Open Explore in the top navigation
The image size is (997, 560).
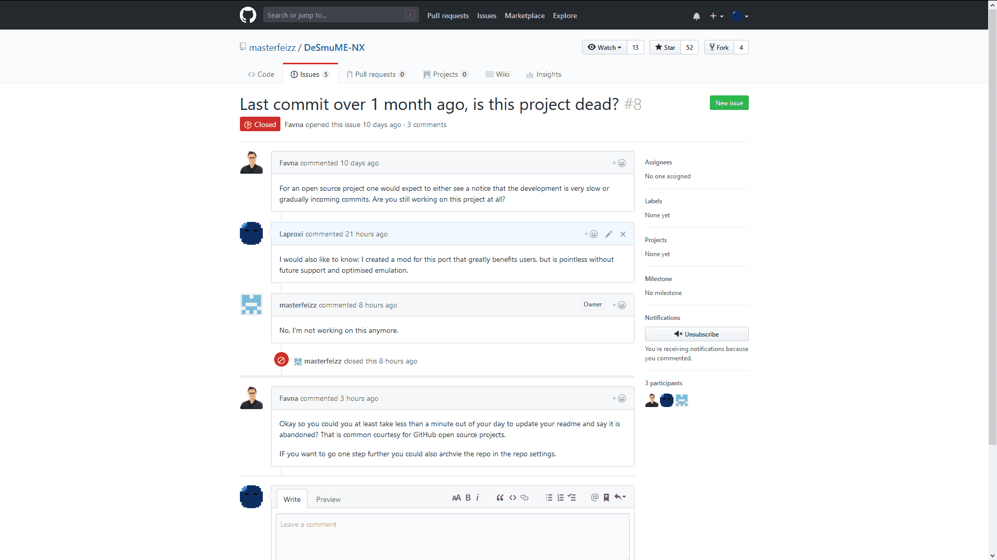(565, 16)
